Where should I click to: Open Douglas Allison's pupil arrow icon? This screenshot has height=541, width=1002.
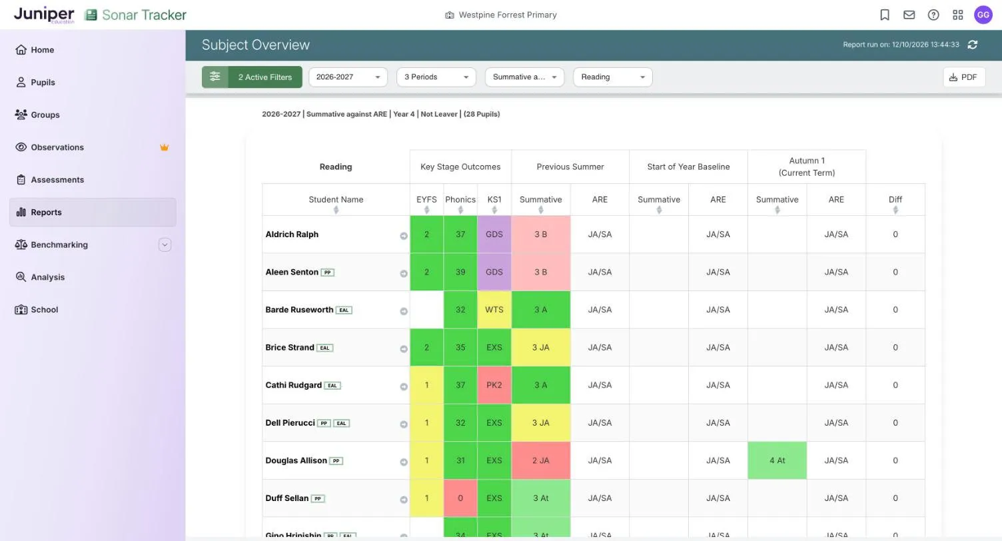404,462
